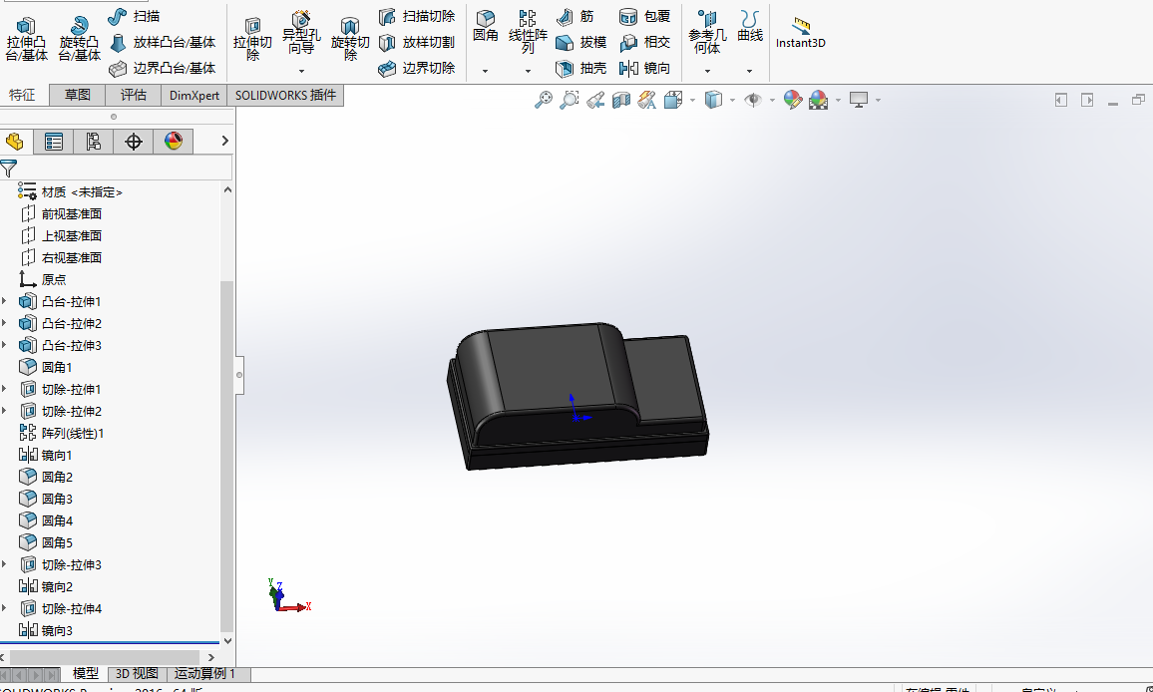Switch to the 草图 sketch tab
The height and width of the screenshot is (692, 1153).
tap(77, 95)
